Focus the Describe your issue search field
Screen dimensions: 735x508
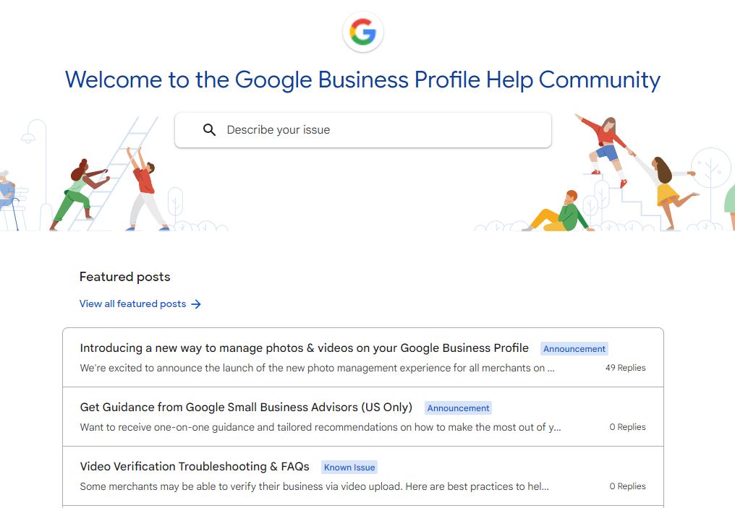(x=363, y=130)
